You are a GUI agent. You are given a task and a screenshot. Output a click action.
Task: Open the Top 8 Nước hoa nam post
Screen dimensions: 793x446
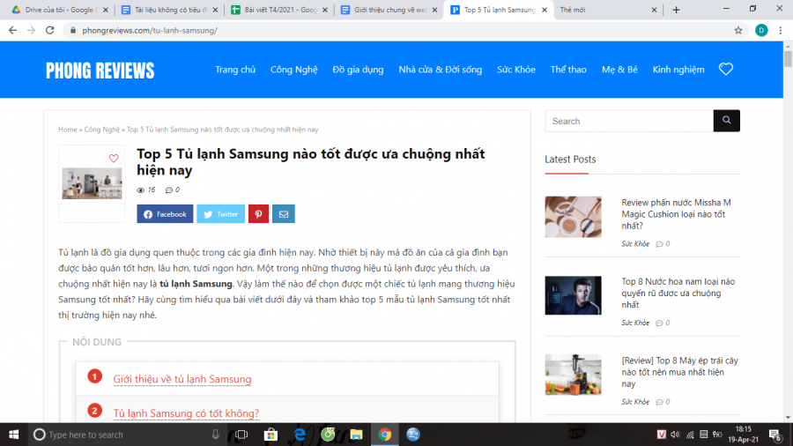click(x=678, y=293)
